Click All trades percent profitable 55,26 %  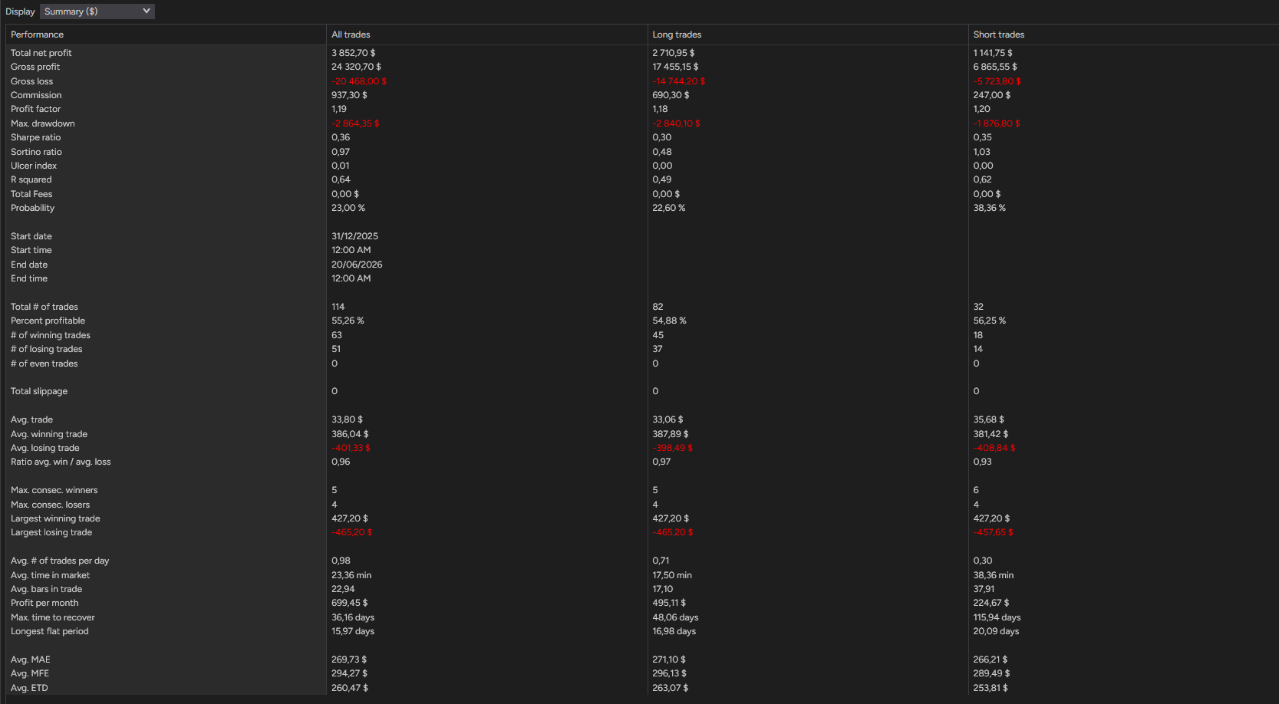[x=348, y=321]
